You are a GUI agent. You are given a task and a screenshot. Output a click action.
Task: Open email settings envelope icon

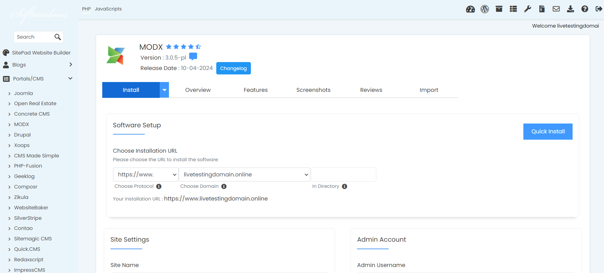coord(556,9)
